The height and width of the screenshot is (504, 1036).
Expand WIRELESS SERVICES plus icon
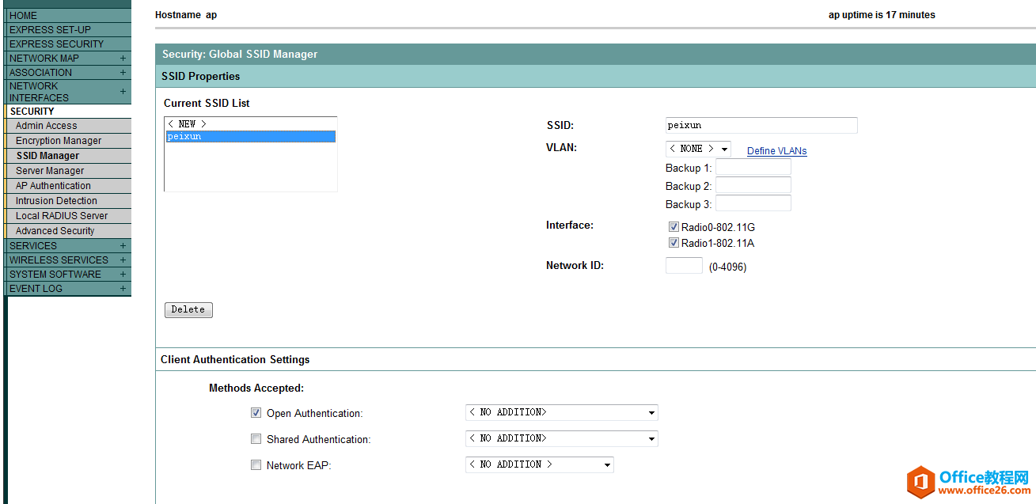tap(123, 260)
